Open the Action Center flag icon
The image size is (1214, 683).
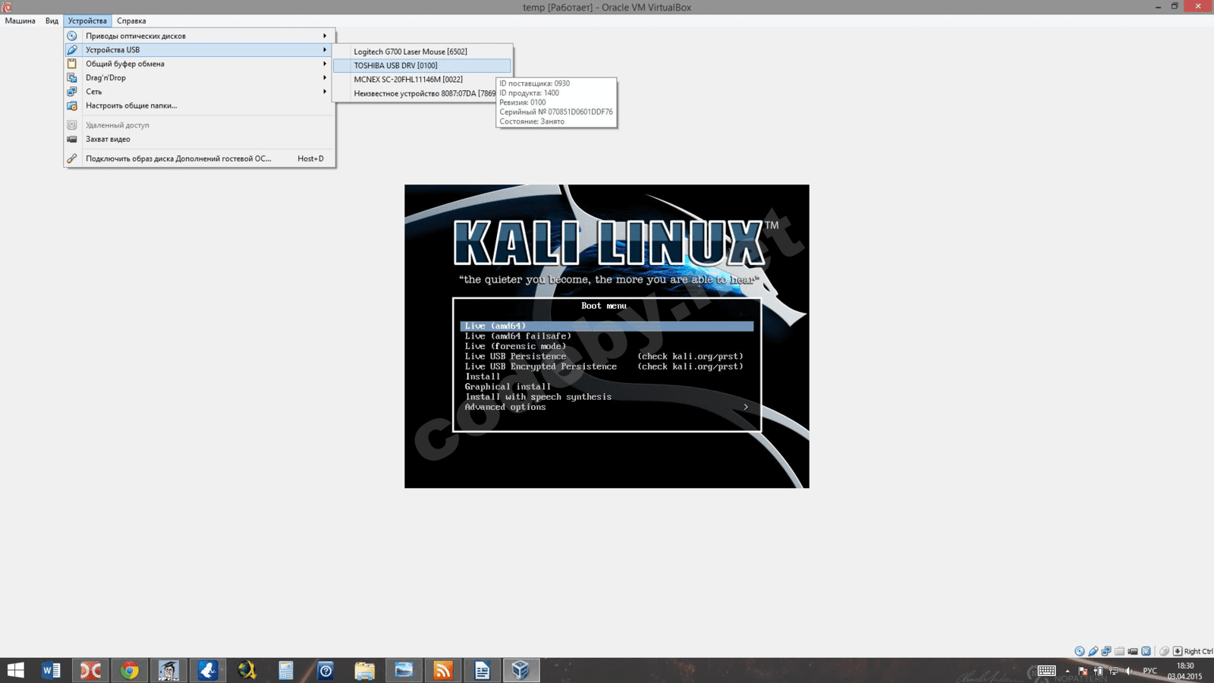pos(1083,671)
